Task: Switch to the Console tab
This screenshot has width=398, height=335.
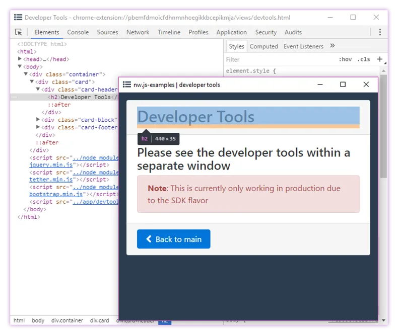Action: (x=78, y=32)
